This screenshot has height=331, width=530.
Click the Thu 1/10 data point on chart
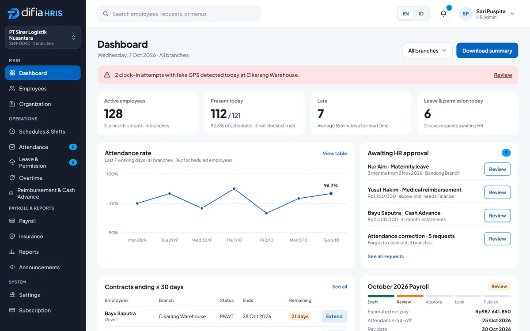[x=234, y=189]
